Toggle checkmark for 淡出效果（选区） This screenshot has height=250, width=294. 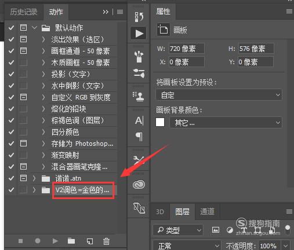click(x=11, y=39)
